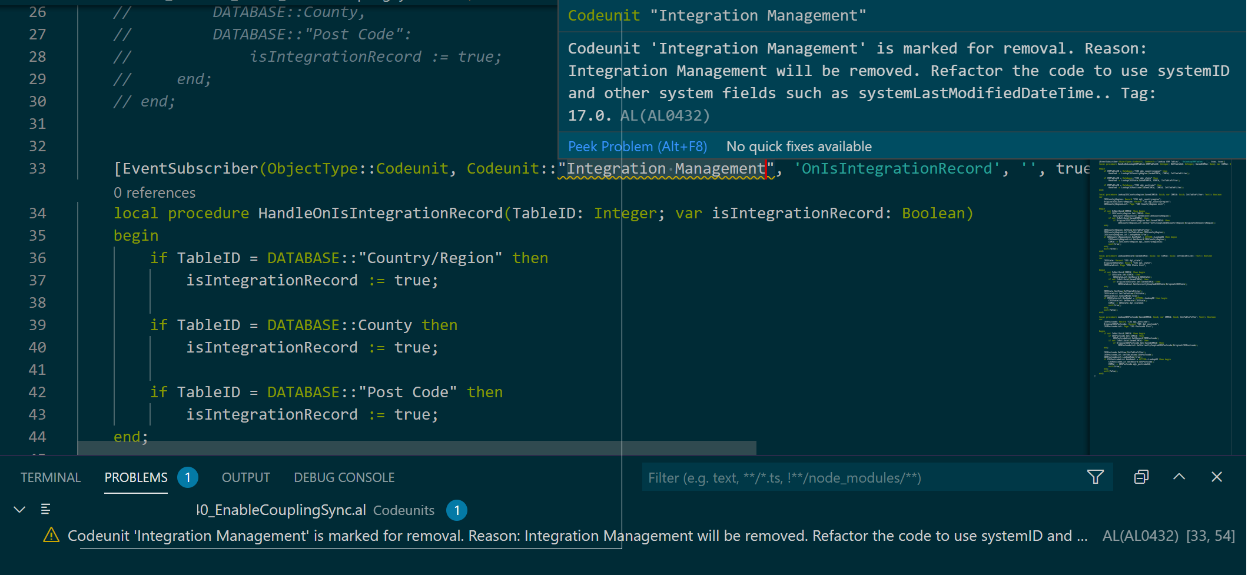Open the 0 references CodeLens link
The height and width of the screenshot is (575, 1248).
(x=154, y=192)
